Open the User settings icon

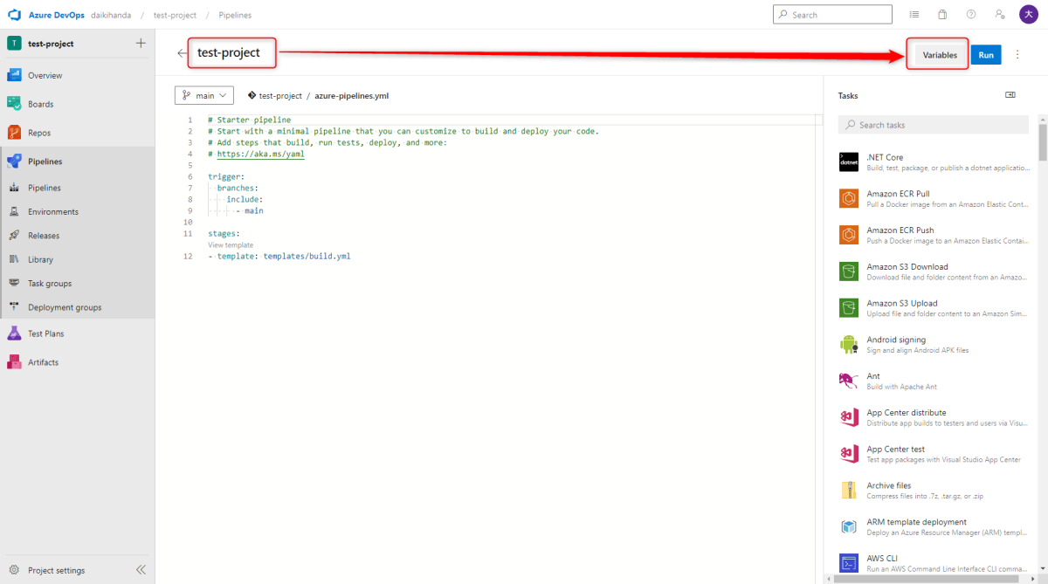click(1000, 15)
